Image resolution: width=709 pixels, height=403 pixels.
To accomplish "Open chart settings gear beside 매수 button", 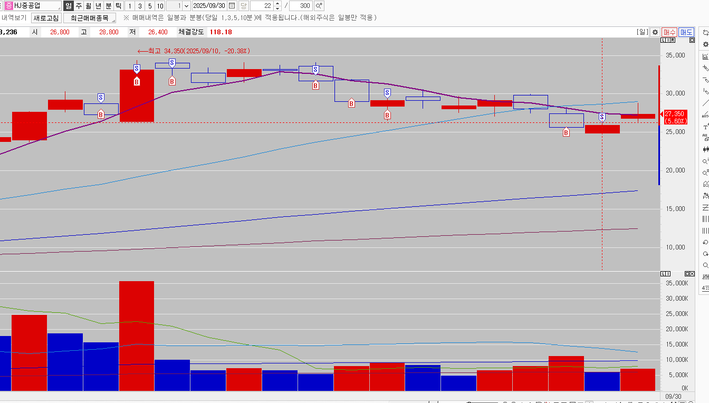I will (x=655, y=32).
